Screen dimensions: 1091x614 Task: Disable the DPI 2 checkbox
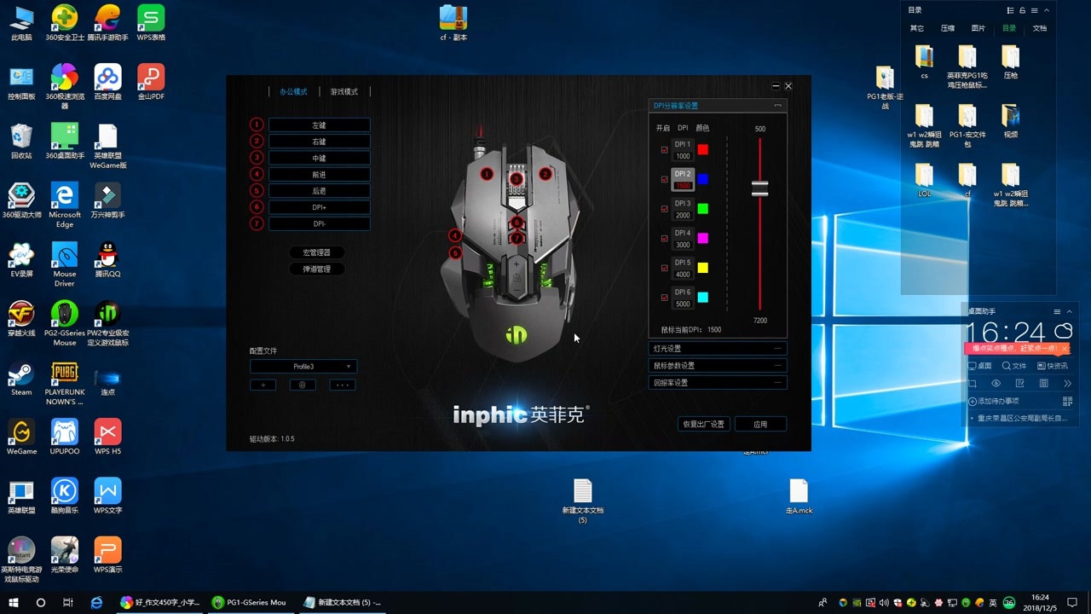pyautogui.click(x=665, y=180)
